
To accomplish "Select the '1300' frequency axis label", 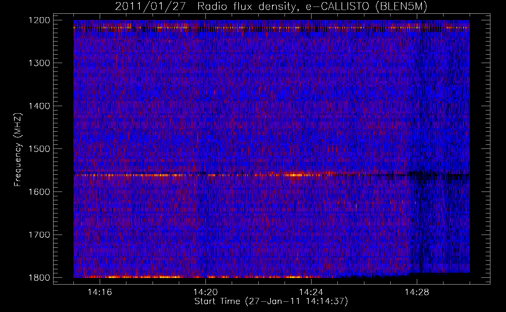I will pos(39,63).
